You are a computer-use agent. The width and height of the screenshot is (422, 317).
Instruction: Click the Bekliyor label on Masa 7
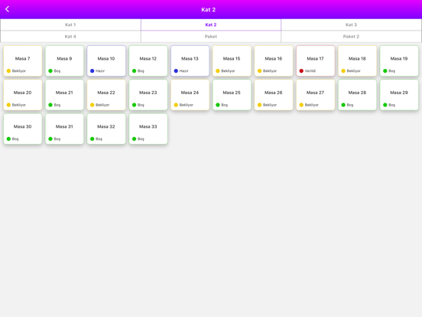coord(19,71)
